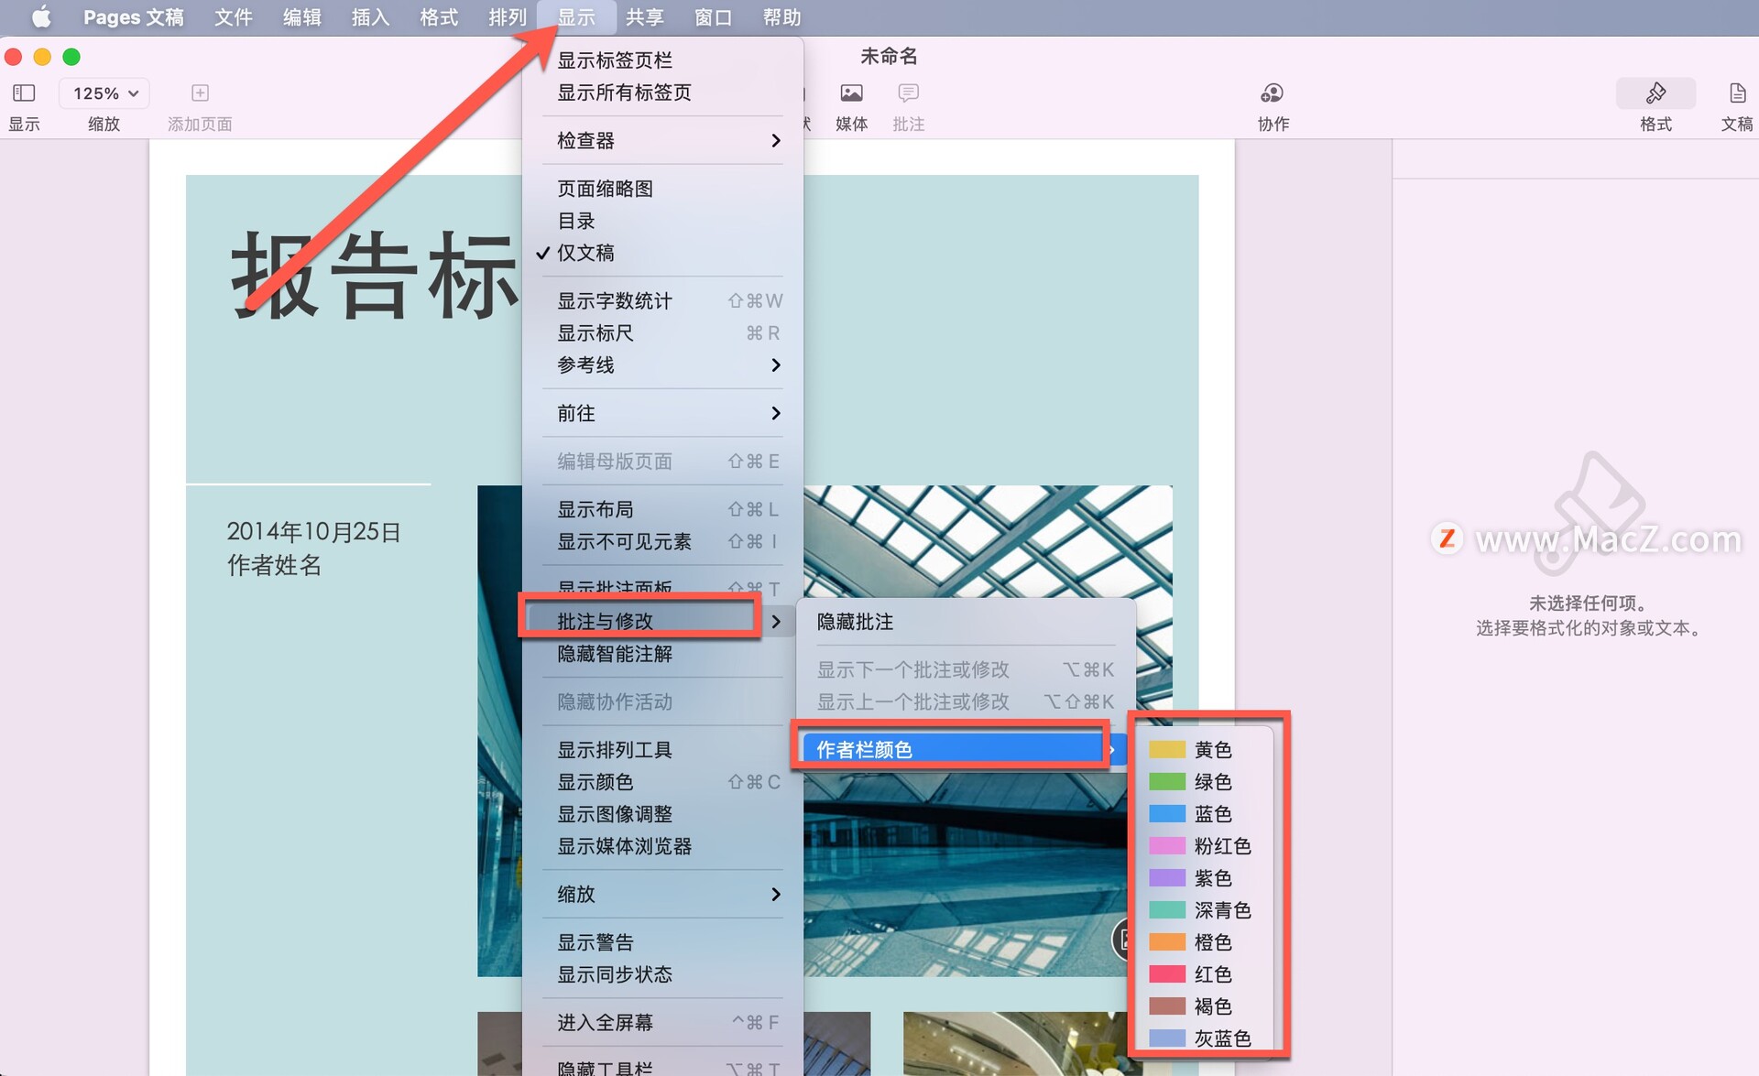Open the Media toolbar icon
Image resolution: width=1759 pixels, height=1076 pixels.
[x=851, y=92]
